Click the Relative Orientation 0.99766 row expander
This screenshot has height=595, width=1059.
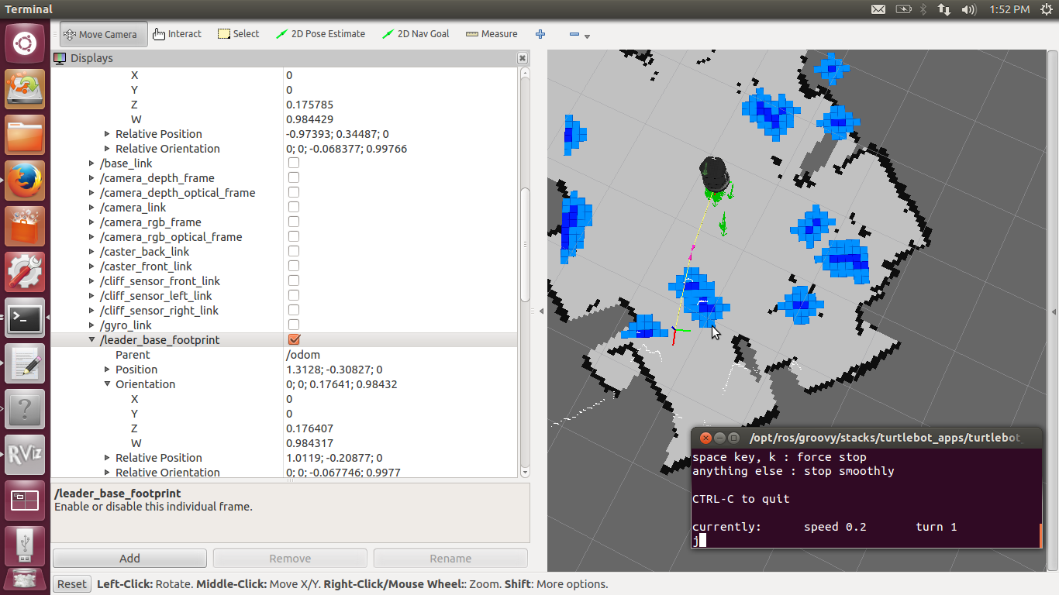[107, 149]
